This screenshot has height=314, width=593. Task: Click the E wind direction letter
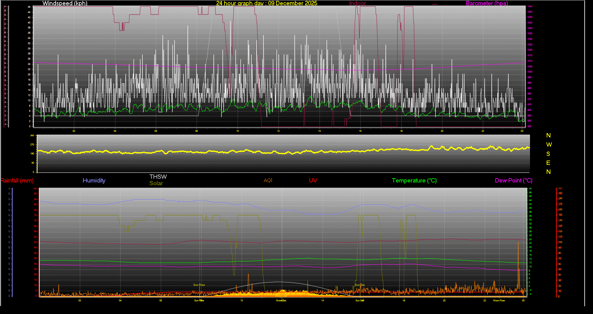click(x=548, y=163)
